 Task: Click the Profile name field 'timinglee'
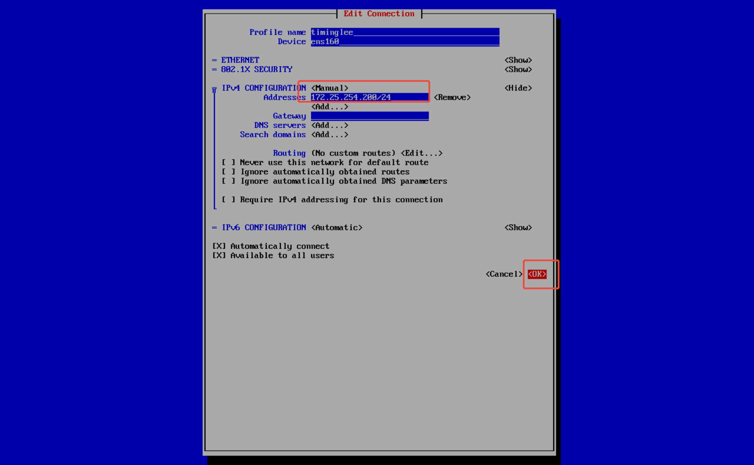pos(405,32)
